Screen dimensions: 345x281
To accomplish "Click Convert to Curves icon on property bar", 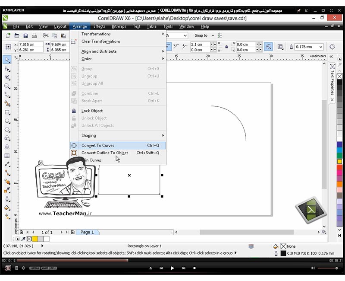I will coord(332,47).
